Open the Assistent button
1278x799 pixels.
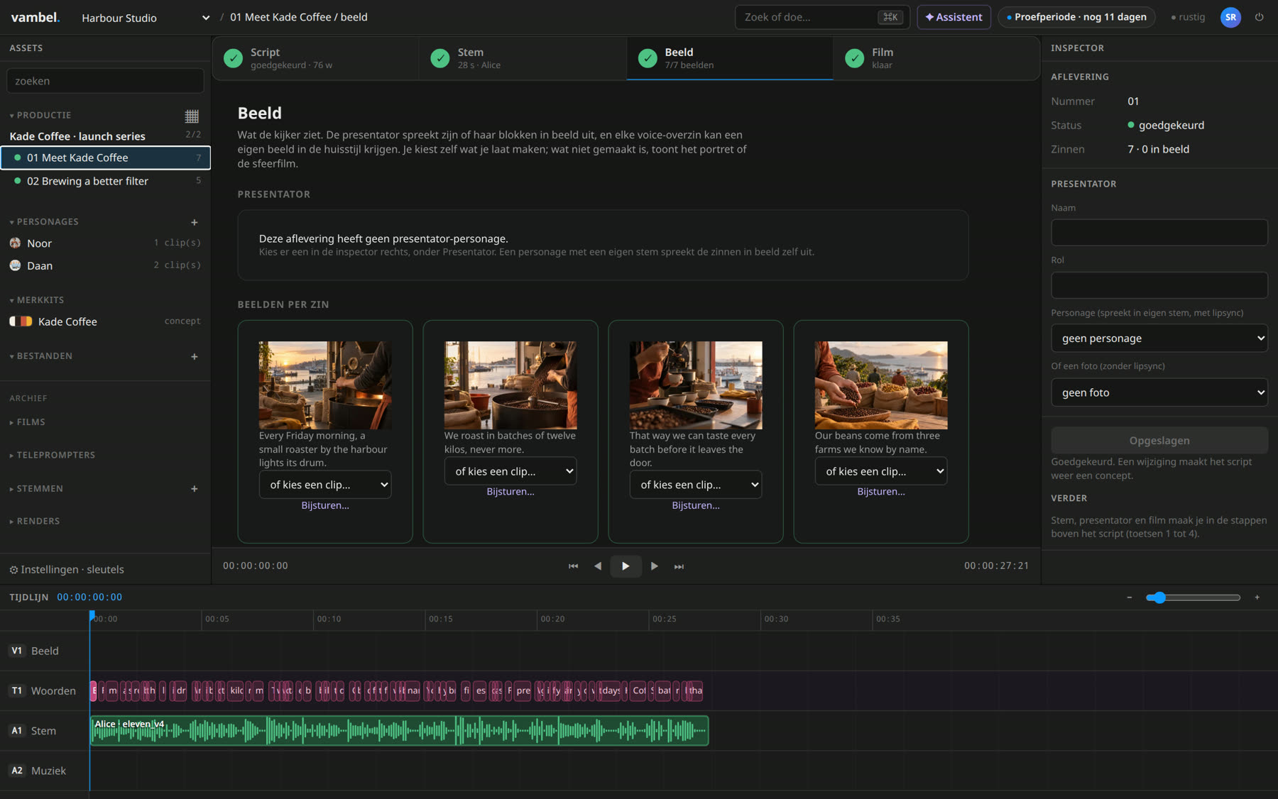954,17
